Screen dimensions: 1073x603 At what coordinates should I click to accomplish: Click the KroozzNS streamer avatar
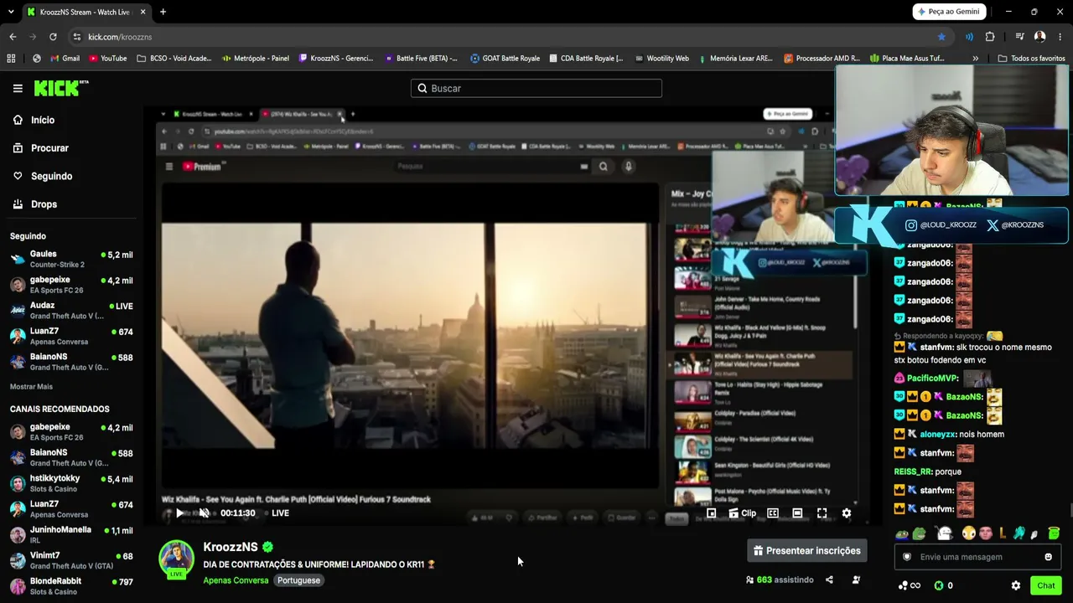pos(177,558)
